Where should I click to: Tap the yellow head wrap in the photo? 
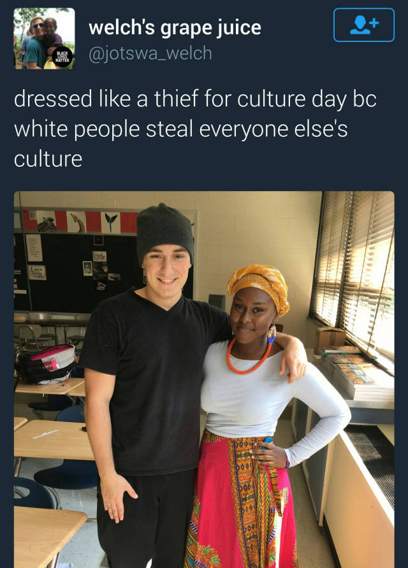point(259,286)
